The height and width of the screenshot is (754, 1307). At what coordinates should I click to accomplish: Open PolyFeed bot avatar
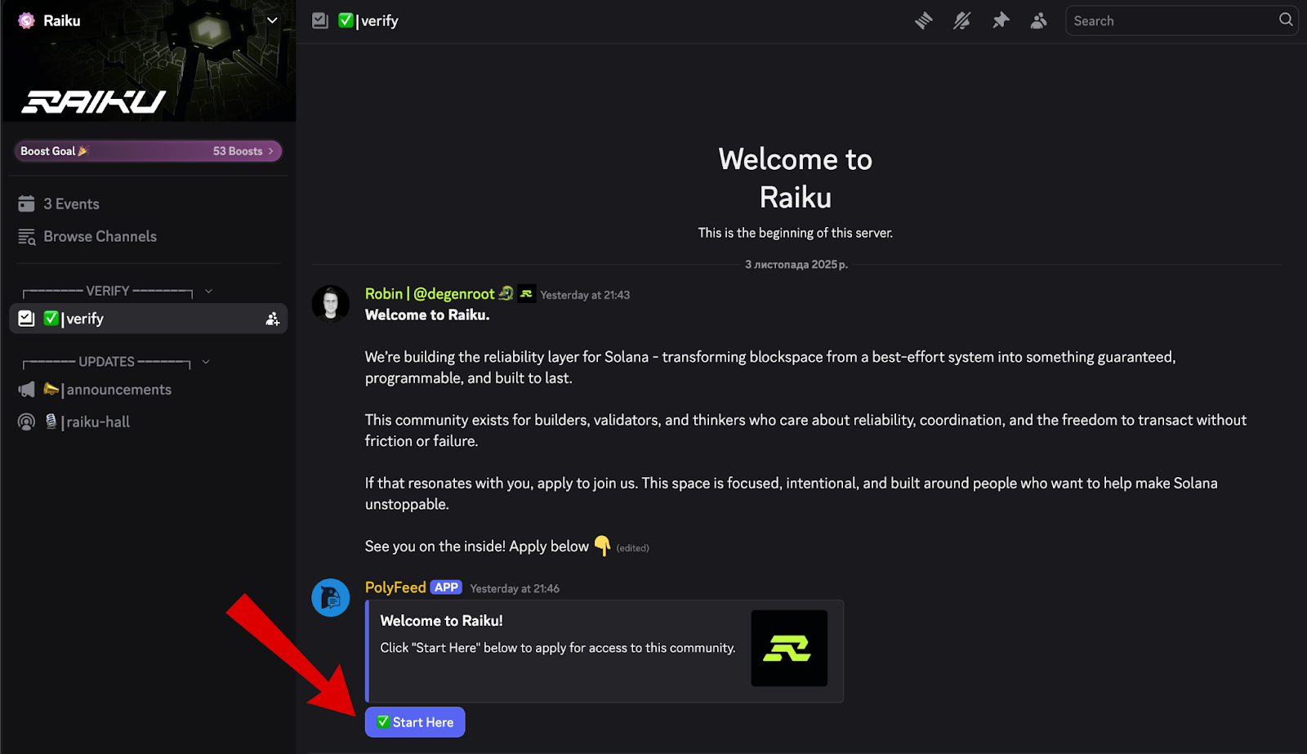[x=331, y=598]
